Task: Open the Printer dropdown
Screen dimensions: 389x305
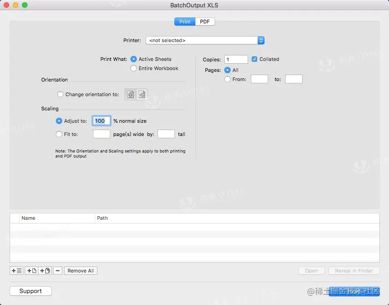Action: coord(205,40)
